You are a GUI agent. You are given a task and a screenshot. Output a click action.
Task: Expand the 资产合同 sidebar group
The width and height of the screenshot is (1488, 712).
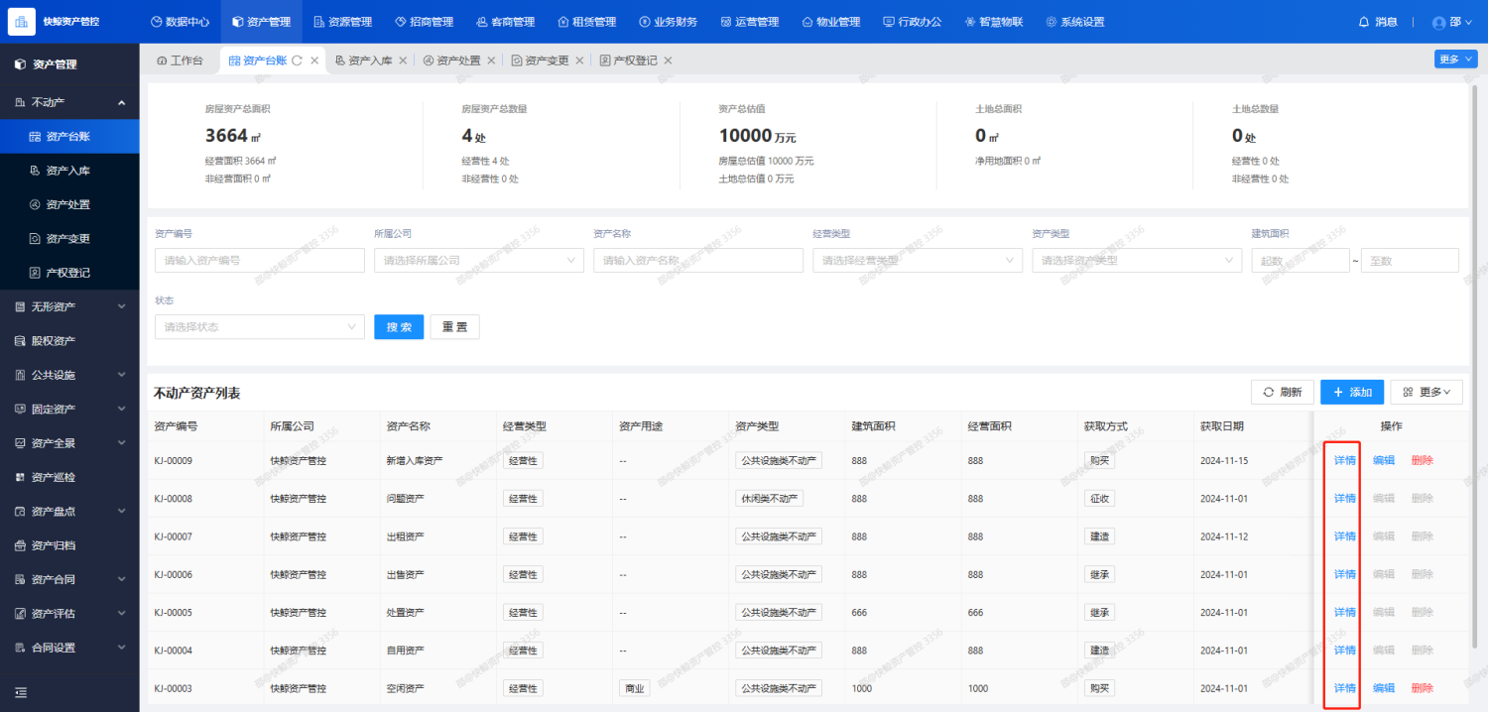pos(69,579)
